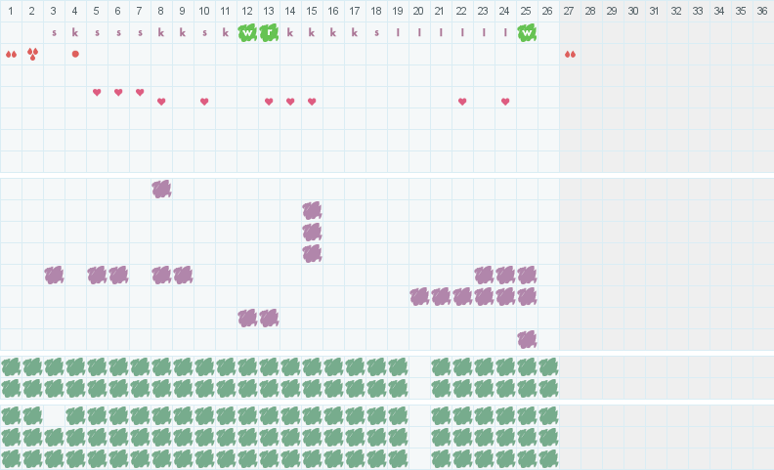The image size is (774, 470).
Task: Click the green "w" marker on day 12
Action: point(247,32)
